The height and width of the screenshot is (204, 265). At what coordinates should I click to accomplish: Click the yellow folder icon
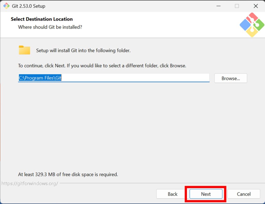(25, 50)
